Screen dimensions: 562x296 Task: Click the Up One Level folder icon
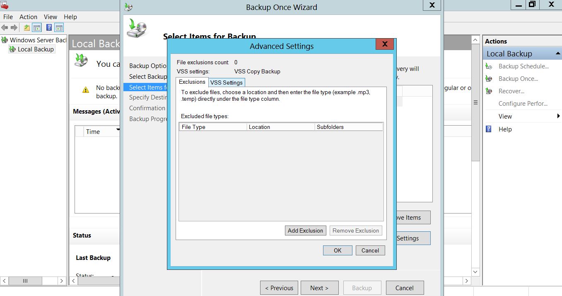[27, 28]
